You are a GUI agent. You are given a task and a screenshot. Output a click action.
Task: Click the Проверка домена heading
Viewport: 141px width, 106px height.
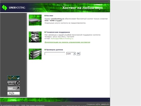pyautogui.click(x=54, y=50)
